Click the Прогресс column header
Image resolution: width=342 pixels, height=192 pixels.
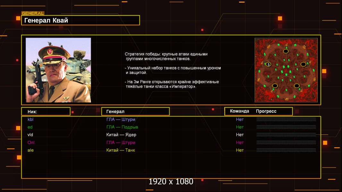point(266,111)
